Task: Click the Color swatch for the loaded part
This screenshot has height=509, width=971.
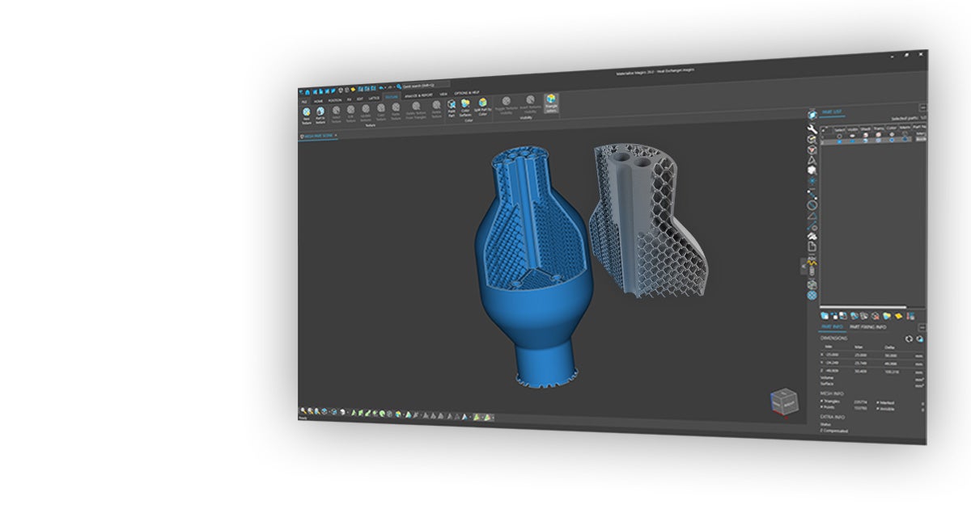Action: tap(891, 141)
